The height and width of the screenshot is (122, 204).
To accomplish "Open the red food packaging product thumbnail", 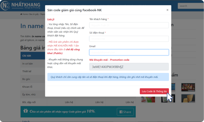I will 188,87.
